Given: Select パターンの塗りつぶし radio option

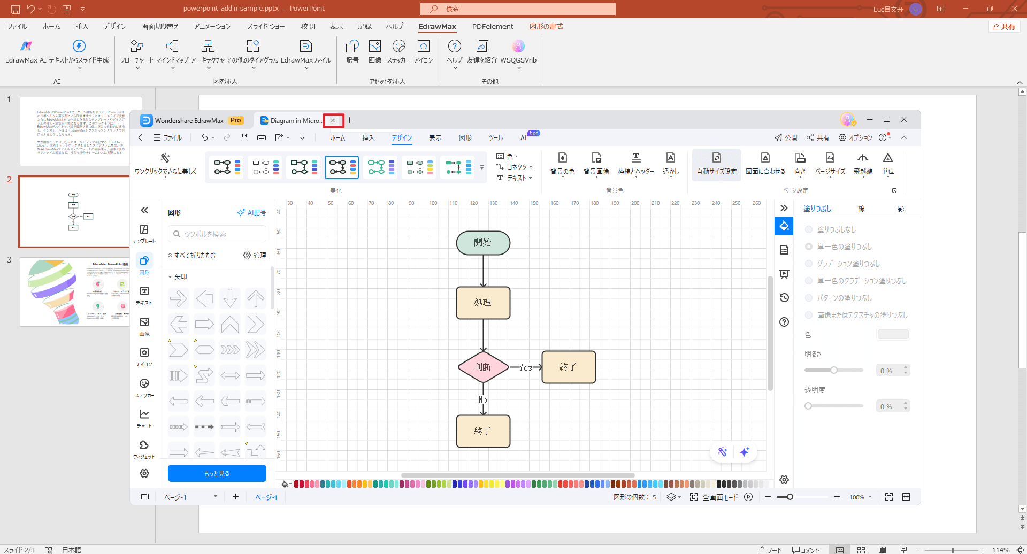Looking at the screenshot, I should point(809,298).
